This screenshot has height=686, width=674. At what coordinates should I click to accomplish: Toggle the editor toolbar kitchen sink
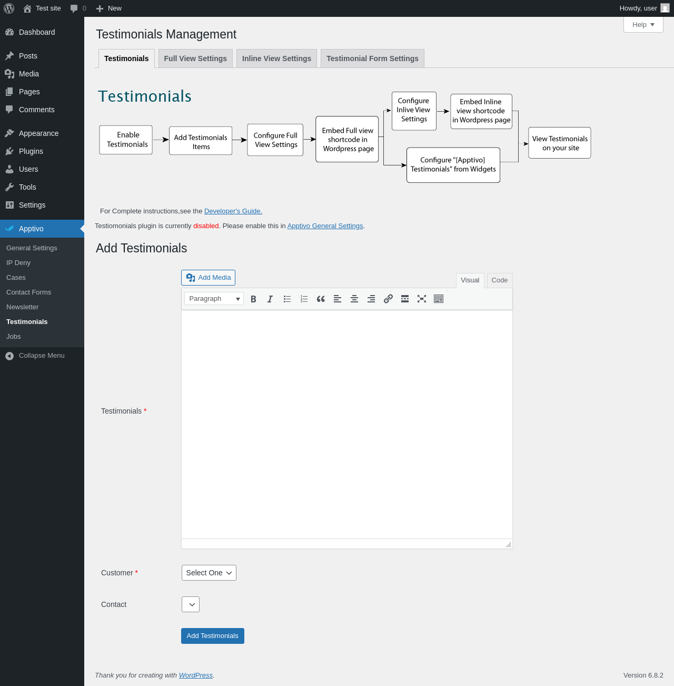coord(439,299)
